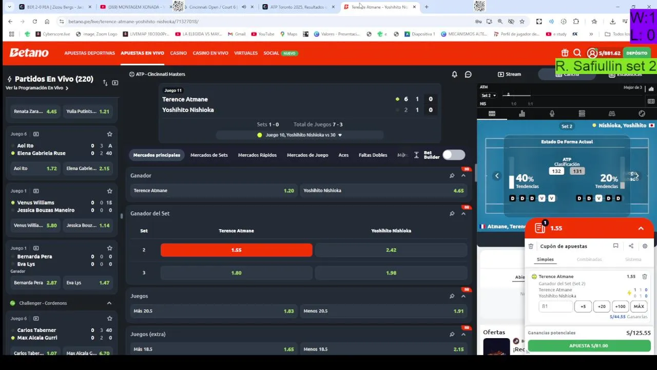The height and width of the screenshot is (370, 657).
Task: Show previous tracker slide with the left arrow
Action: point(497,176)
